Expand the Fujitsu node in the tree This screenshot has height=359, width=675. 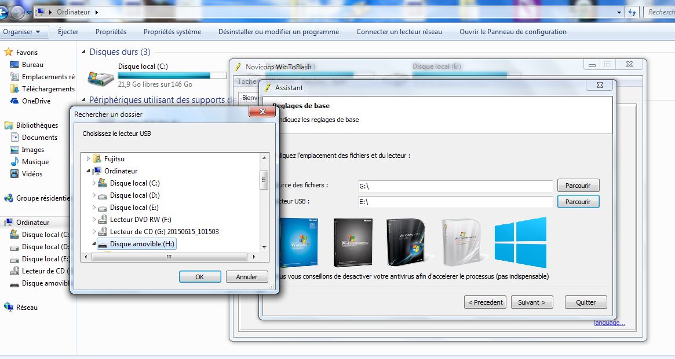[x=89, y=158]
